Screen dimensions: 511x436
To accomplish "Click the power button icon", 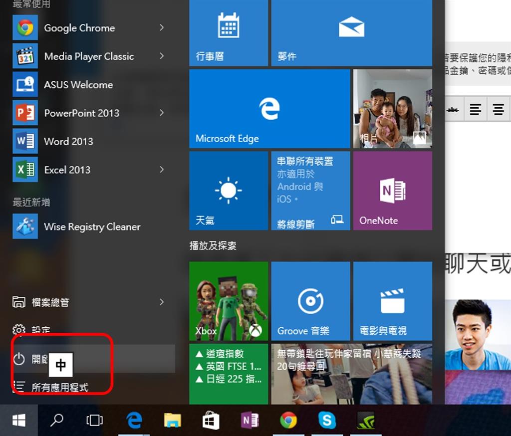I will click(x=19, y=359).
